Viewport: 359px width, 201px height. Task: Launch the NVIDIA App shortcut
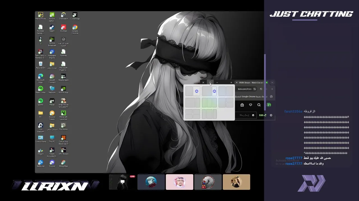click(63, 90)
